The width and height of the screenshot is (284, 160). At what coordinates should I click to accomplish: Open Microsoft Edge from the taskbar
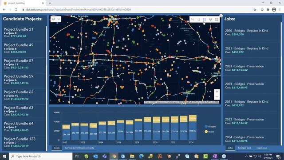pos(141,156)
